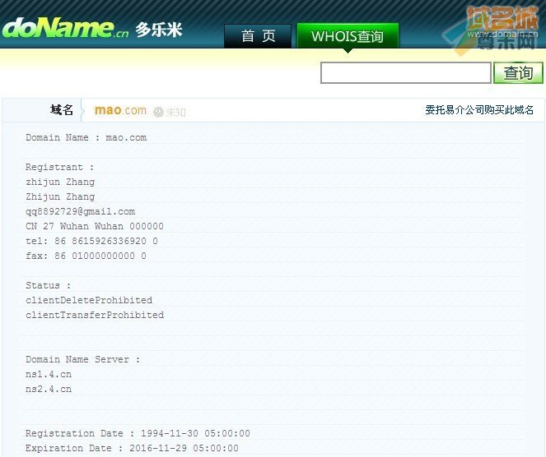The image size is (546, 457).
Task: Select the clientTransferProhibited status line
Action: point(95,315)
